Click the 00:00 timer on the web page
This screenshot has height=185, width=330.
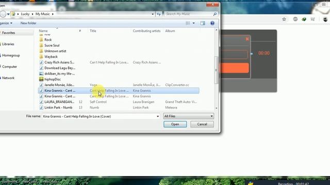264,53
